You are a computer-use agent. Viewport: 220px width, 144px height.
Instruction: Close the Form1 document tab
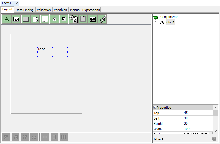17,3
